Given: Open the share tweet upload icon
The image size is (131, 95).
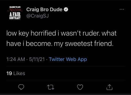Looking at the screenshot, I should 110,87.
